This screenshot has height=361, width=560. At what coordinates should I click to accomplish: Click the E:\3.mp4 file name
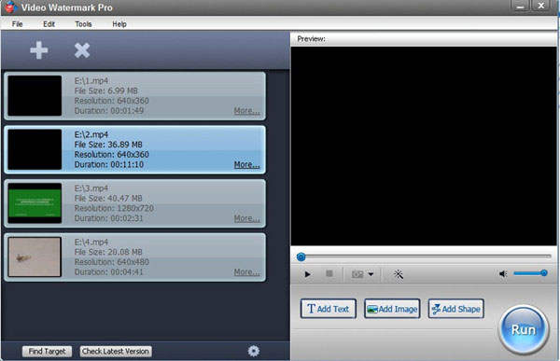point(91,188)
